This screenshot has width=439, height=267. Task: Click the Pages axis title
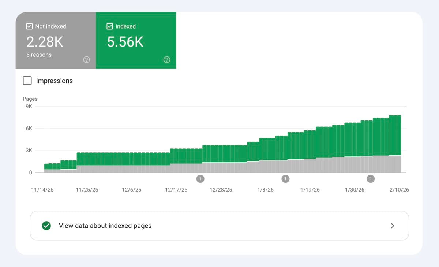click(x=30, y=99)
